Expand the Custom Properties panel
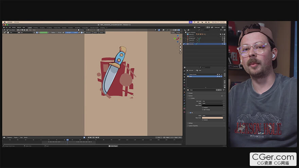Image resolution: width=299 pixels, height=168 pixels. [193, 126]
